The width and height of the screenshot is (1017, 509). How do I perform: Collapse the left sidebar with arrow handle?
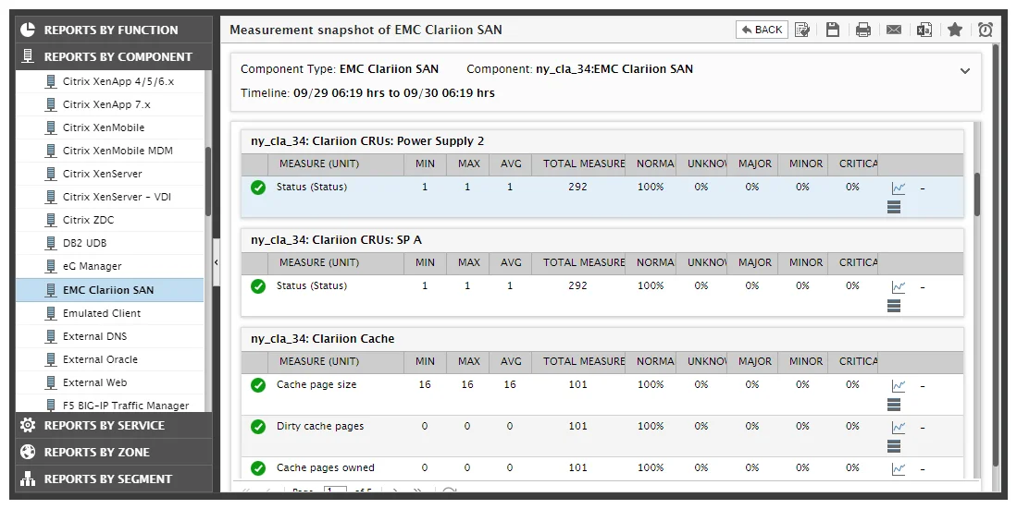pos(216,262)
